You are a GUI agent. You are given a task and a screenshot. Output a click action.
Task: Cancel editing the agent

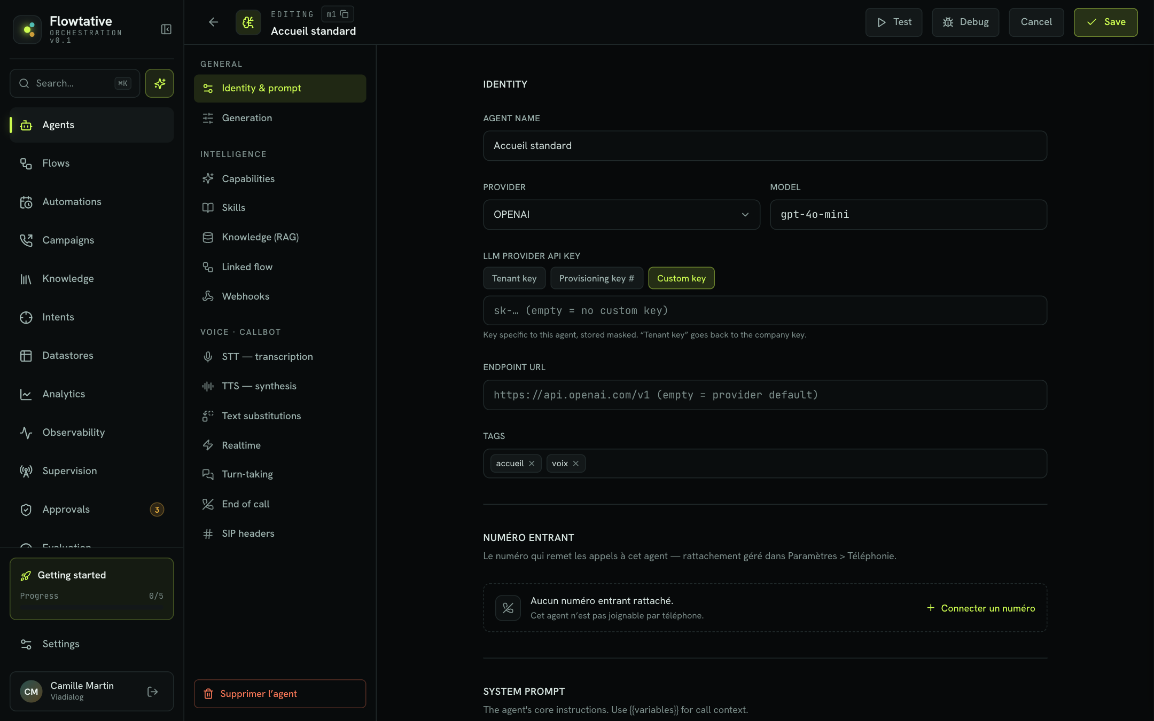[x=1036, y=22]
